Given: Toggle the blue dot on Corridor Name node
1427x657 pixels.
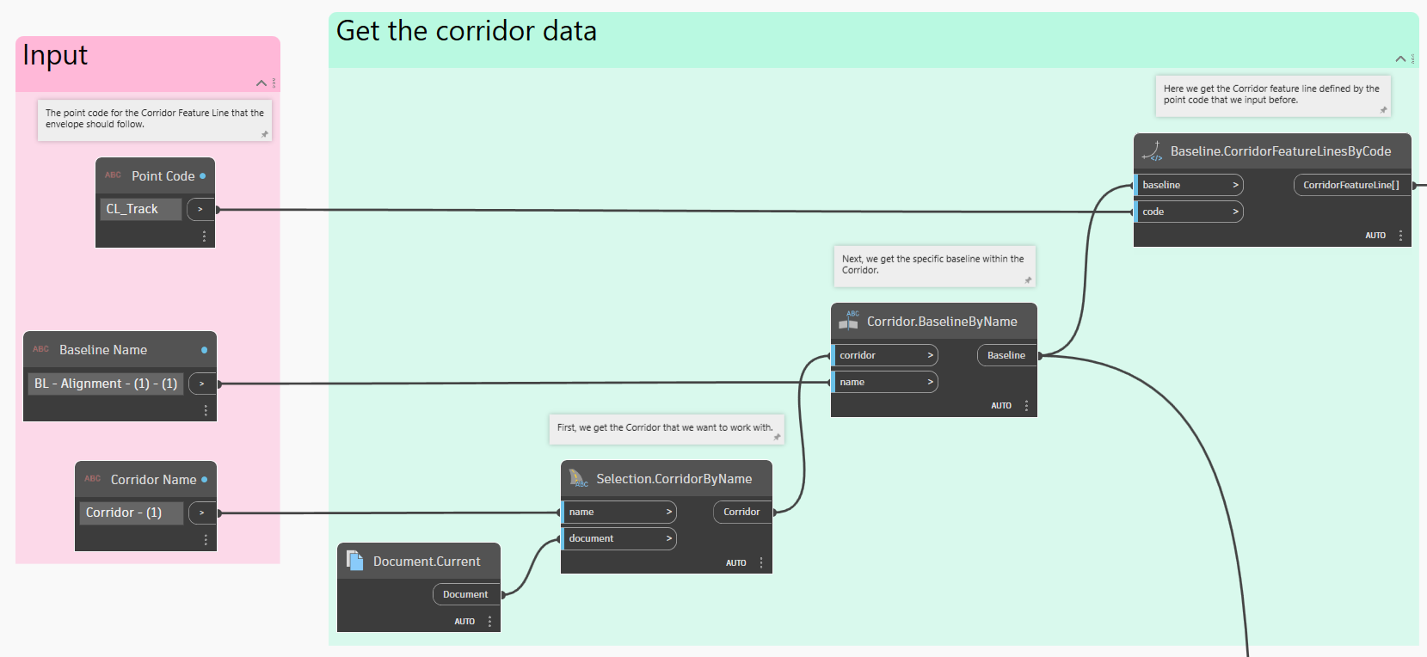Looking at the screenshot, I should [204, 480].
